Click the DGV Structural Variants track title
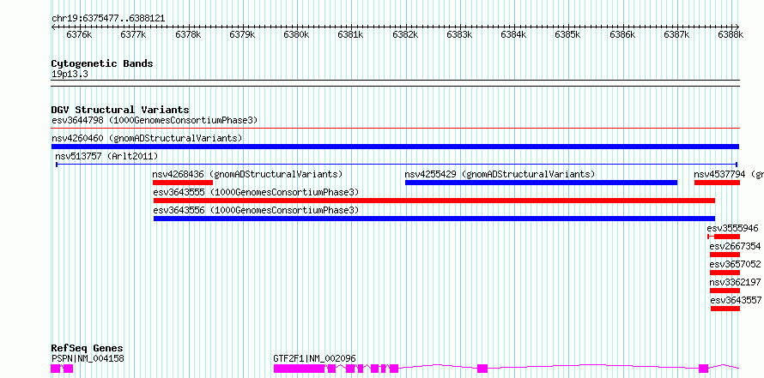Image resolution: width=764 pixels, height=378 pixels. [x=120, y=110]
